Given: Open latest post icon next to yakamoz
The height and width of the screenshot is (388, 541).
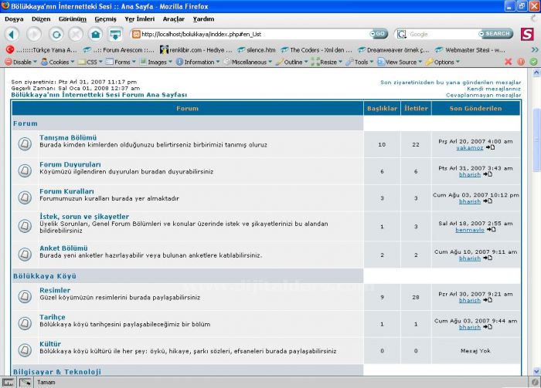Looking at the screenshot, I should click(x=490, y=147).
